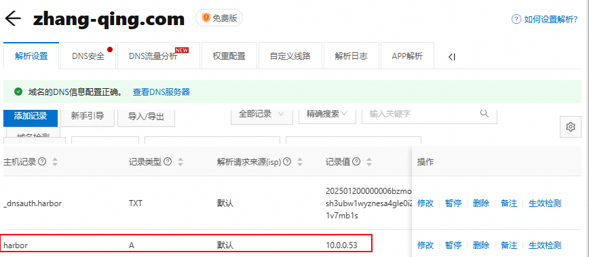Click 备注 for harbor A record

509,245
